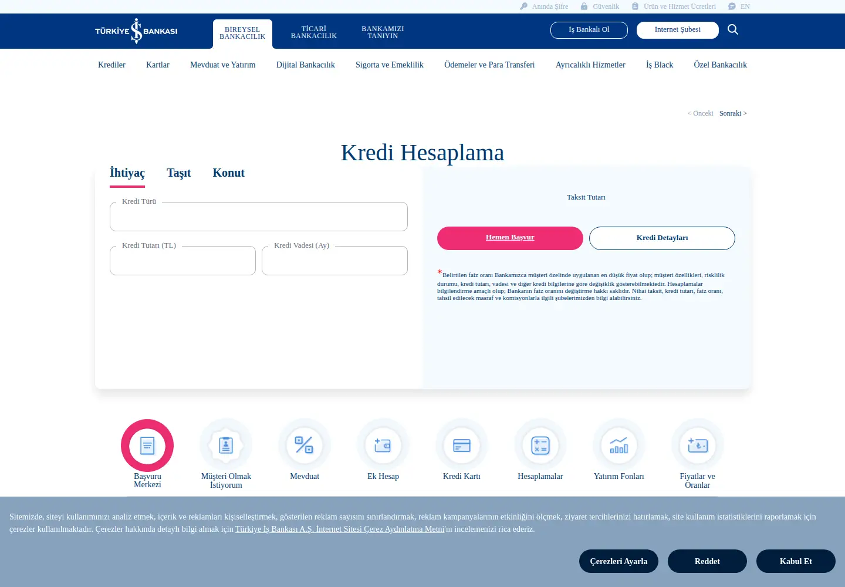
Task: Click İş Bankalı Ol button
Action: [589, 30]
